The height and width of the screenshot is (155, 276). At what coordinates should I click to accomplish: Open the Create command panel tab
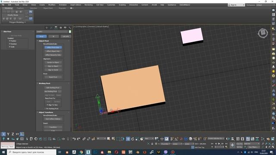pyautogui.click(x=47, y=28)
